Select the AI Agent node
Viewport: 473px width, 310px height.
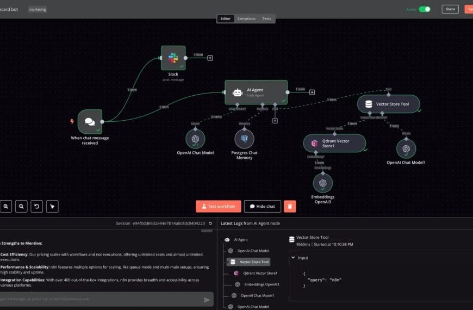pyautogui.click(x=256, y=92)
